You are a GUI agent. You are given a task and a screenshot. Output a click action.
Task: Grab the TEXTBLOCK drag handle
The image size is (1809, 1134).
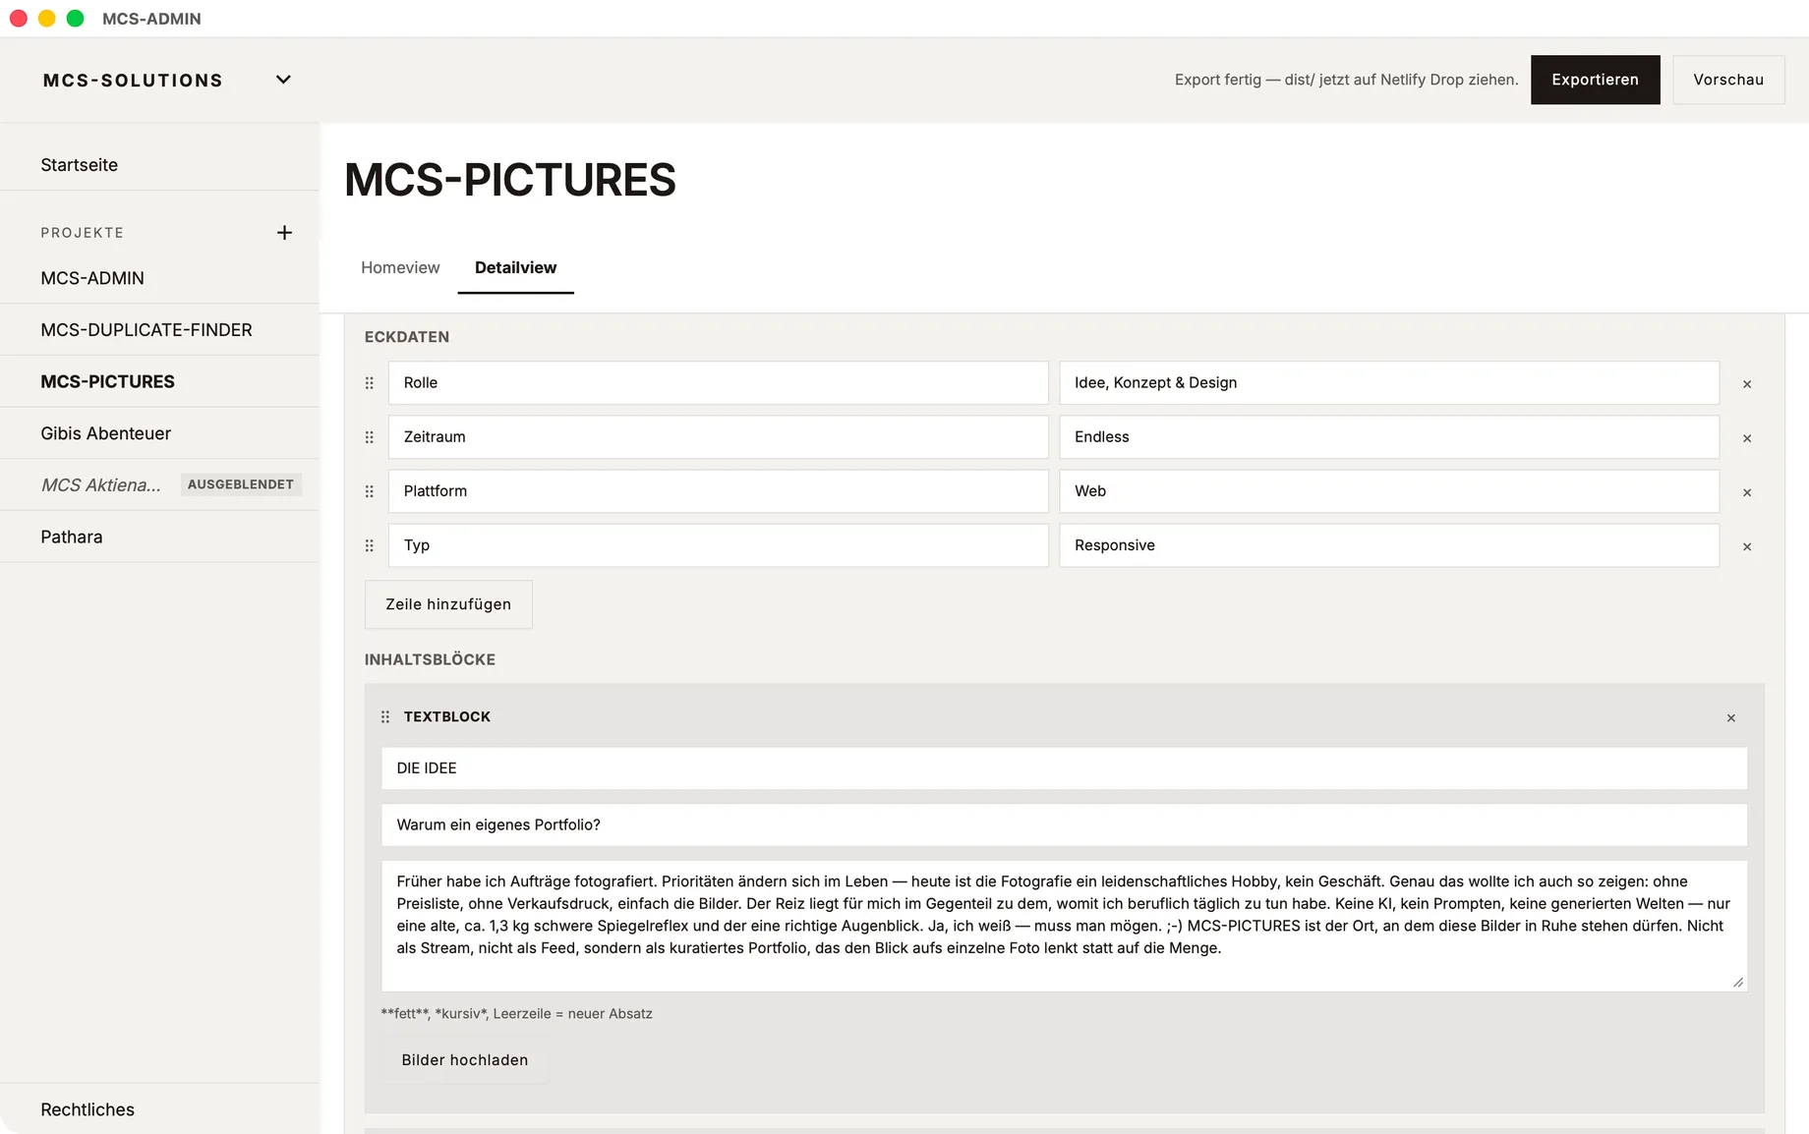pyautogui.click(x=385, y=717)
